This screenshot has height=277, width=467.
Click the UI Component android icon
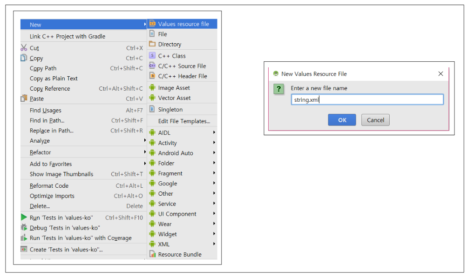152,214
